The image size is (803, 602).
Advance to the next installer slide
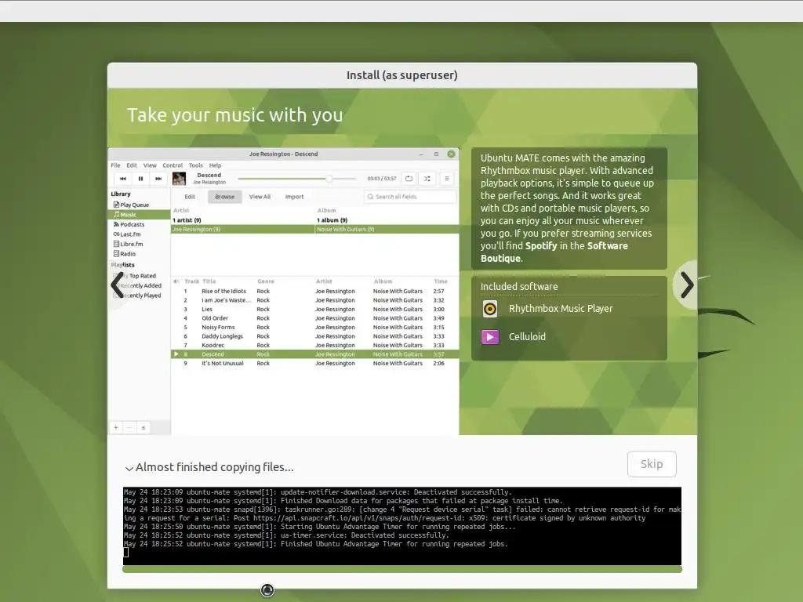[x=687, y=285]
